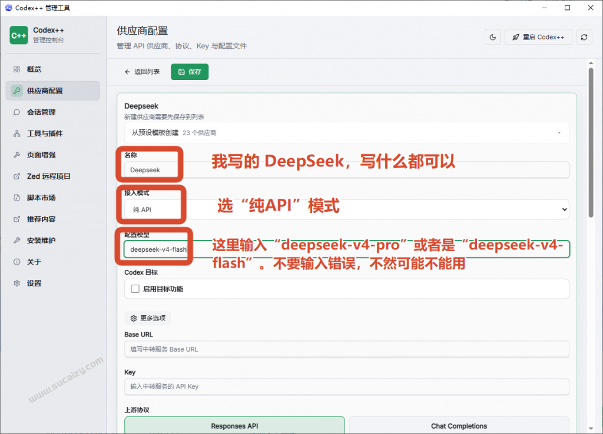The height and width of the screenshot is (434, 603).
Task: Open 脚本市场 in the sidebar
Action: click(53, 198)
